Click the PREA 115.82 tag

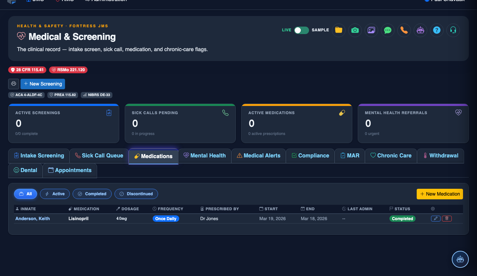click(63, 95)
